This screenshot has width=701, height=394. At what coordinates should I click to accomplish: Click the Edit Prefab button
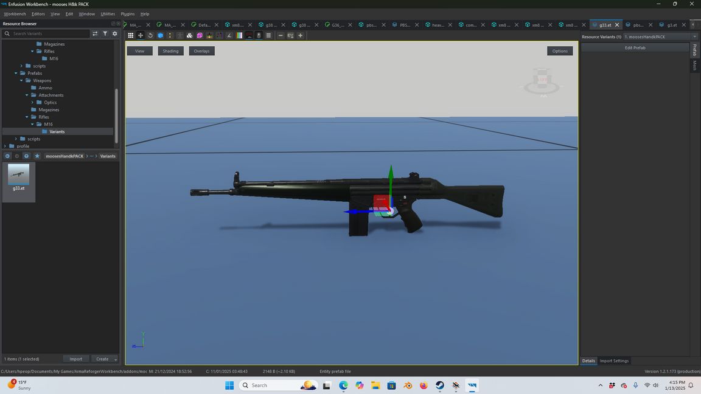[x=635, y=47]
